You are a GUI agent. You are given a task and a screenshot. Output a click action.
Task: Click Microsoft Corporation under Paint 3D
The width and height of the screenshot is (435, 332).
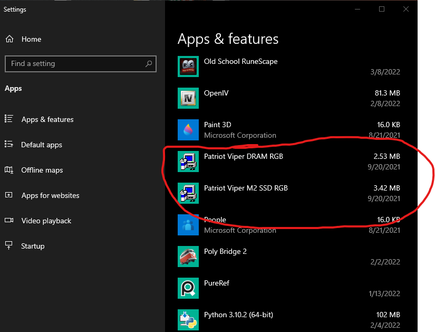tap(240, 135)
